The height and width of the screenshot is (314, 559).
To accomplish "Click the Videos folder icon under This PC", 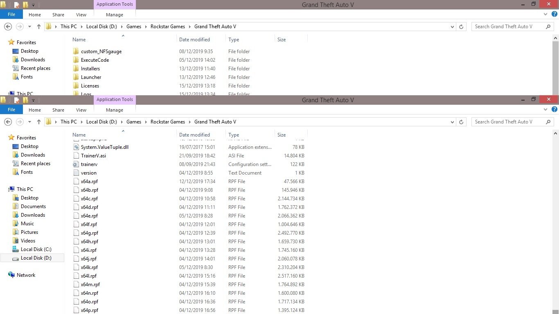I will 16,241.
